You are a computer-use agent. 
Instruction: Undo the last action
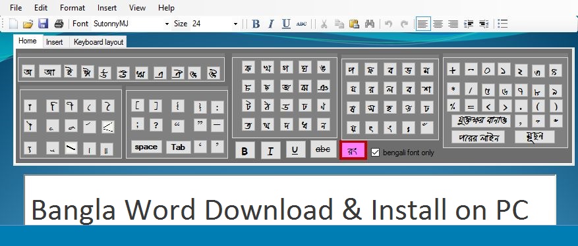click(x=388, y=24)
